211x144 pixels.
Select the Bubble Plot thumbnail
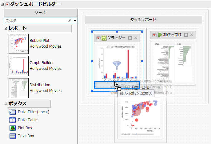coord(18,44)
